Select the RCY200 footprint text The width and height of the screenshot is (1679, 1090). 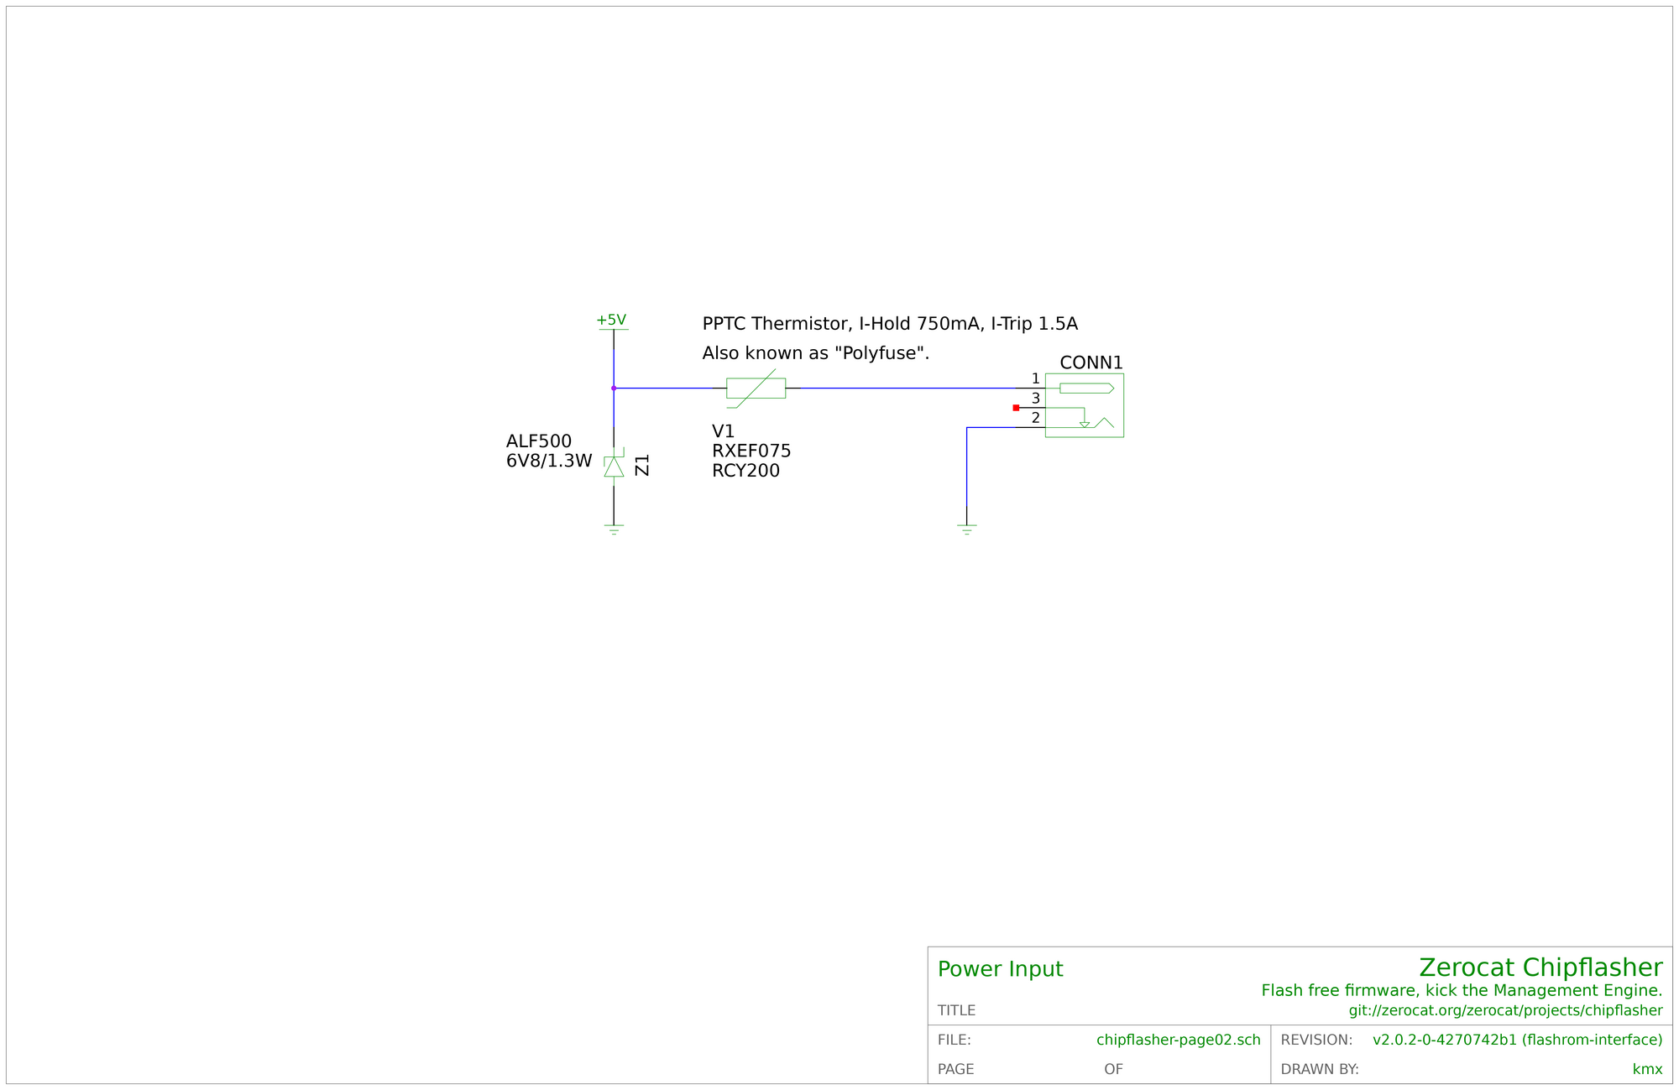[x=745, y=471]
